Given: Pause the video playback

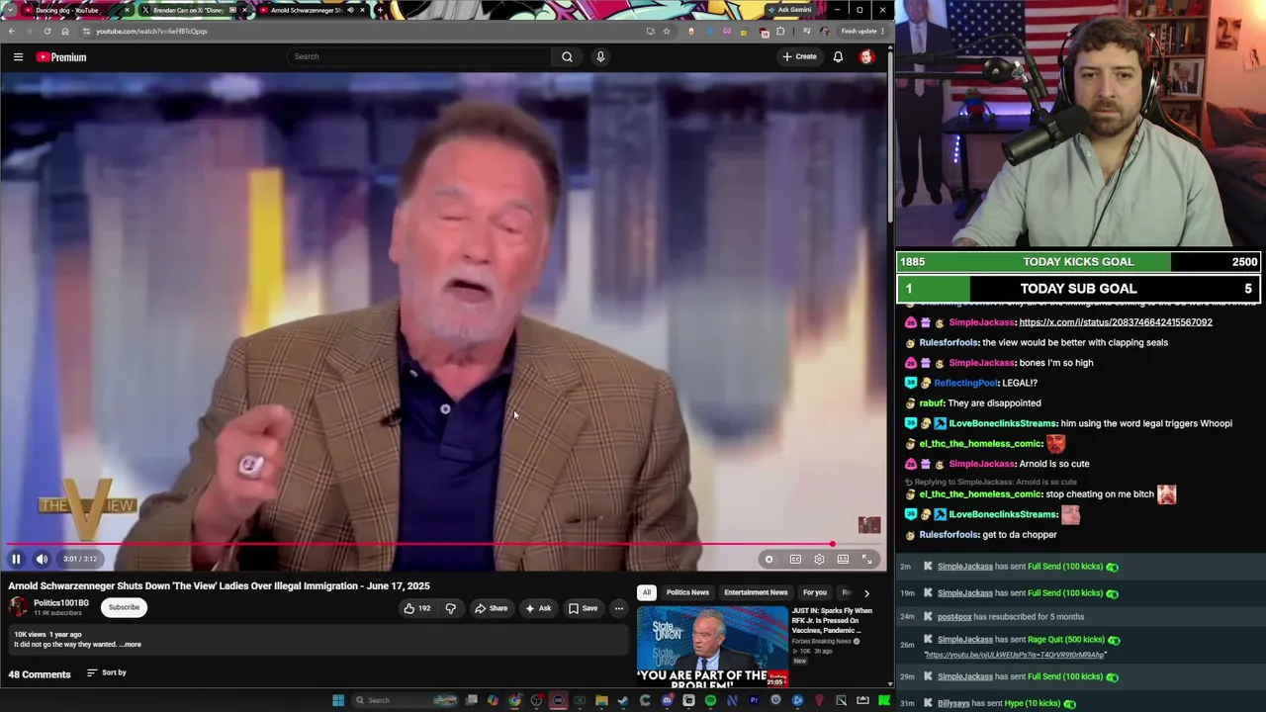Looking at the screenshot, I should tap(16, 559).
